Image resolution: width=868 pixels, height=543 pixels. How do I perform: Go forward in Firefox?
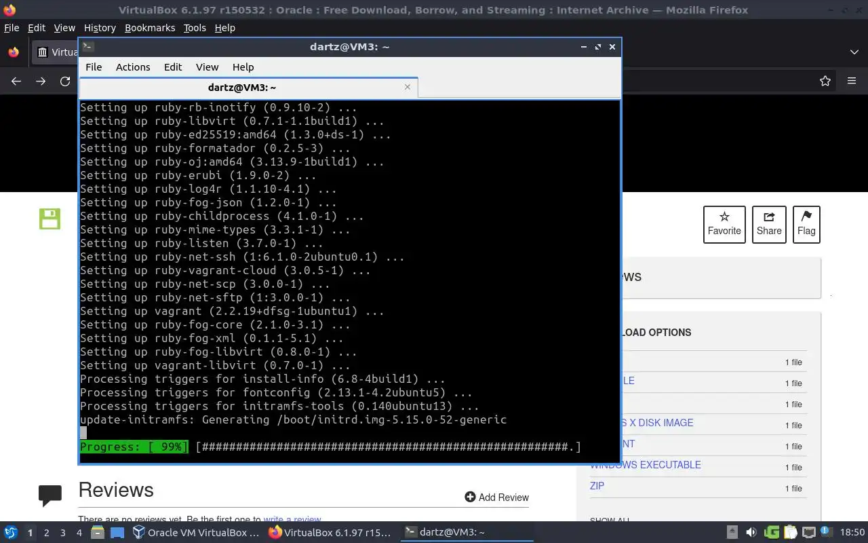tap(41, 81)
